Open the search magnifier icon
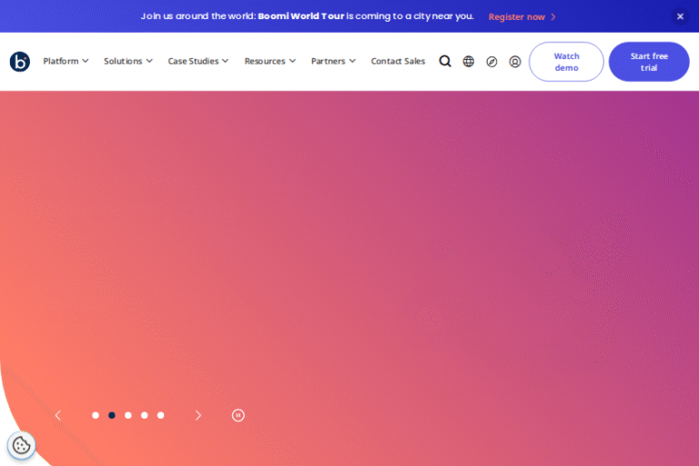The image size is (699, 466). [445, 61]
